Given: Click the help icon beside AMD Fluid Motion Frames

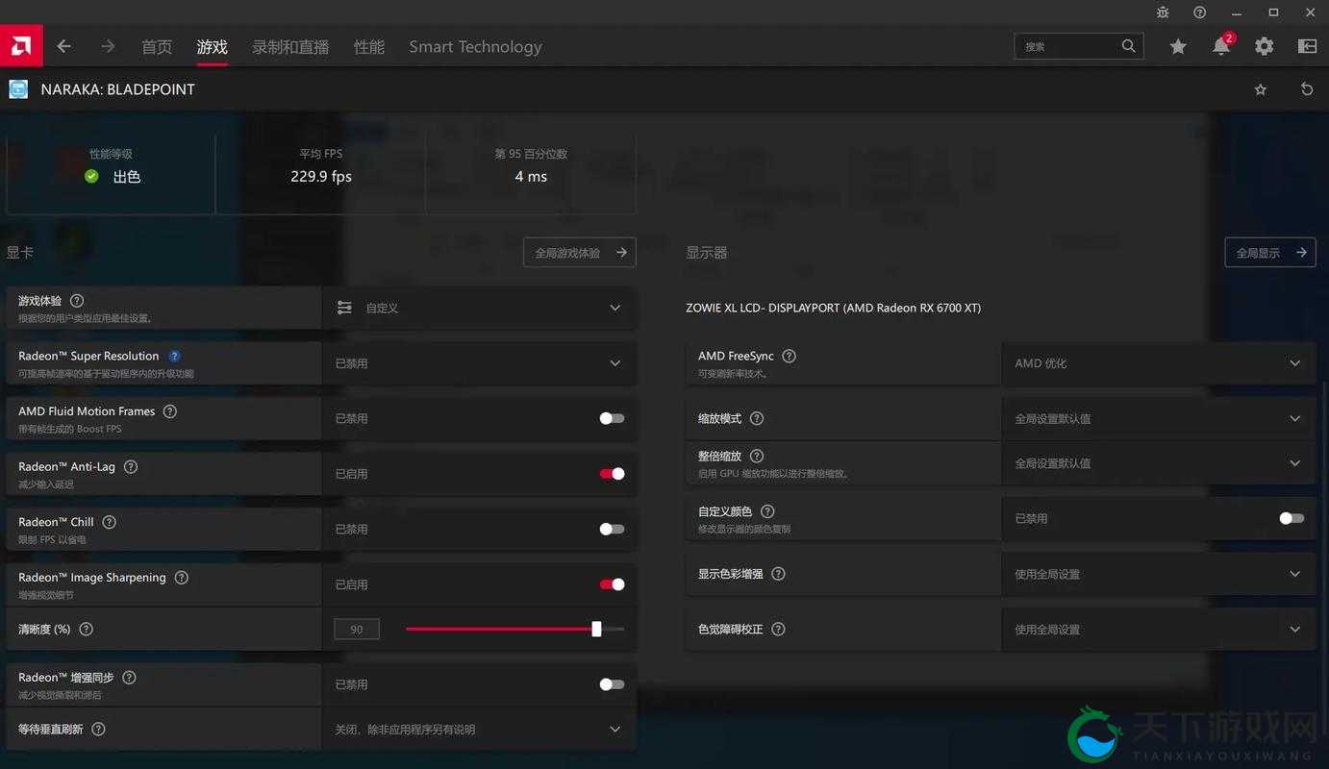Looking at the screenshot, I should 170,411.
